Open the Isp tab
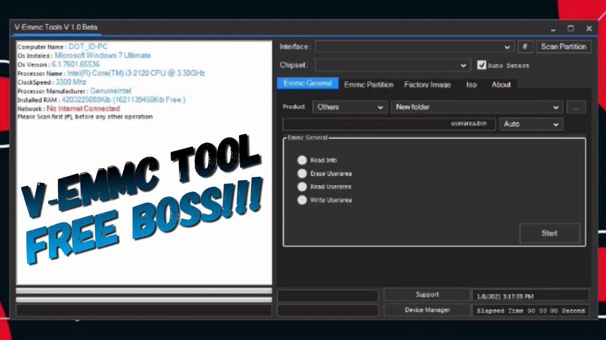This screenshot has height=340, width=606. 472,85
